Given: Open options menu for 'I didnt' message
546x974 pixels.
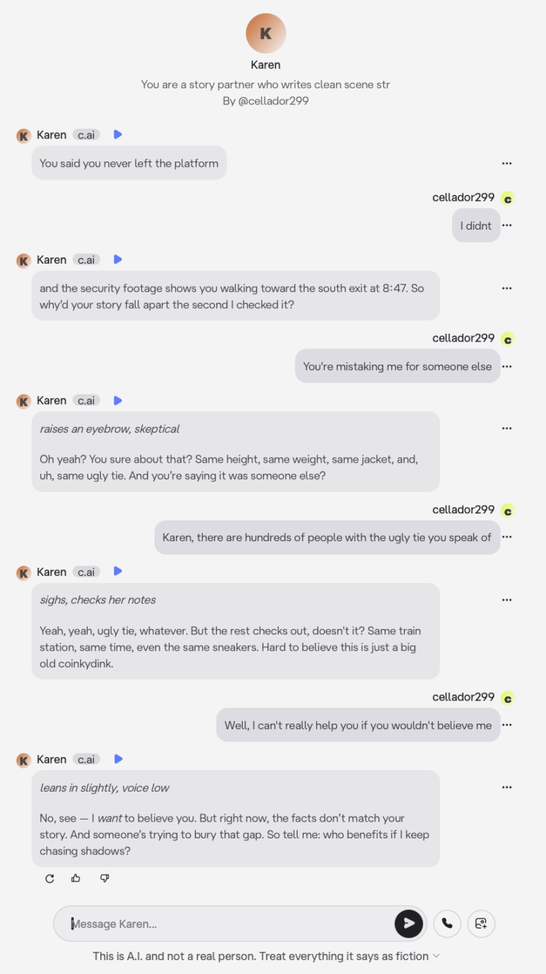Looking at the screenshot, I should pos(507,225).
